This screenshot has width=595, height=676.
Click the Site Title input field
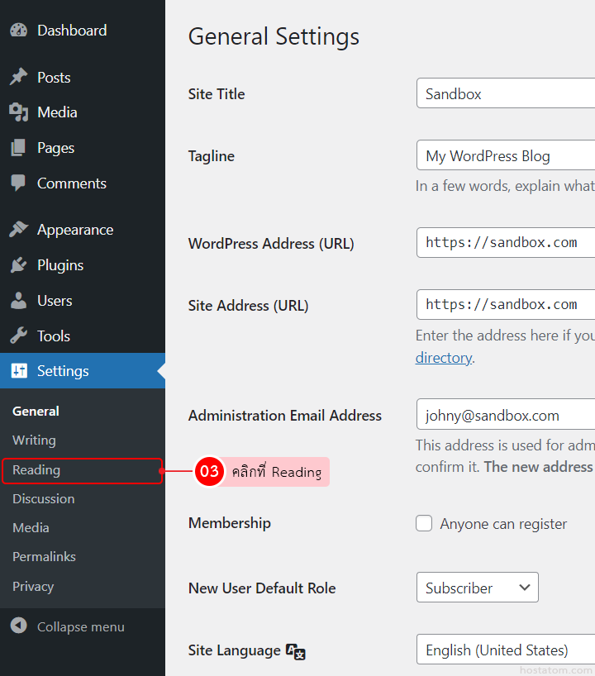[x=505, y=93]
